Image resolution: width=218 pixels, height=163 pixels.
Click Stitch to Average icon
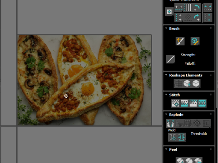[x=184, y=103]
